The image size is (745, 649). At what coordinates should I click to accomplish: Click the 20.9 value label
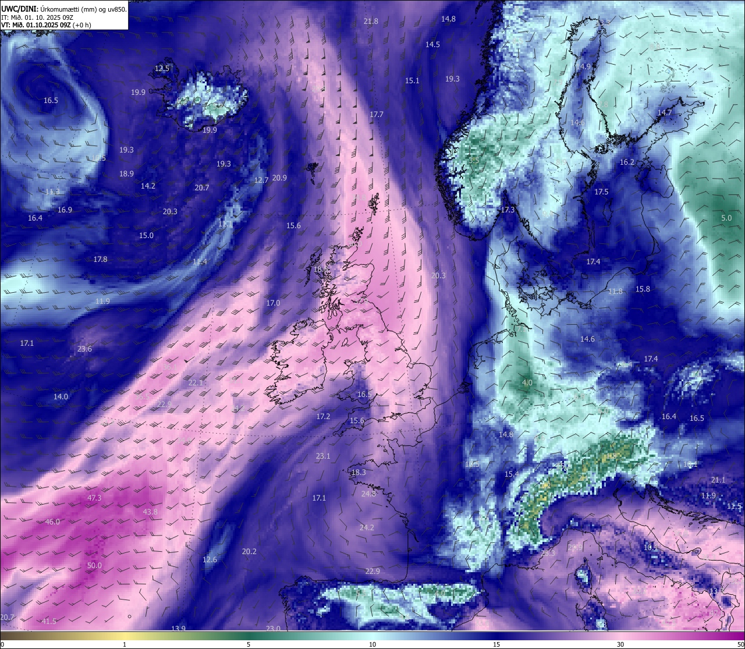pyautogui.click(x=279, y=178)
